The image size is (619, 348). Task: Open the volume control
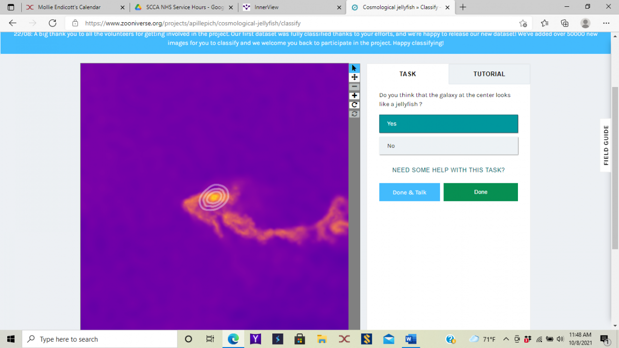pos(560,339)
